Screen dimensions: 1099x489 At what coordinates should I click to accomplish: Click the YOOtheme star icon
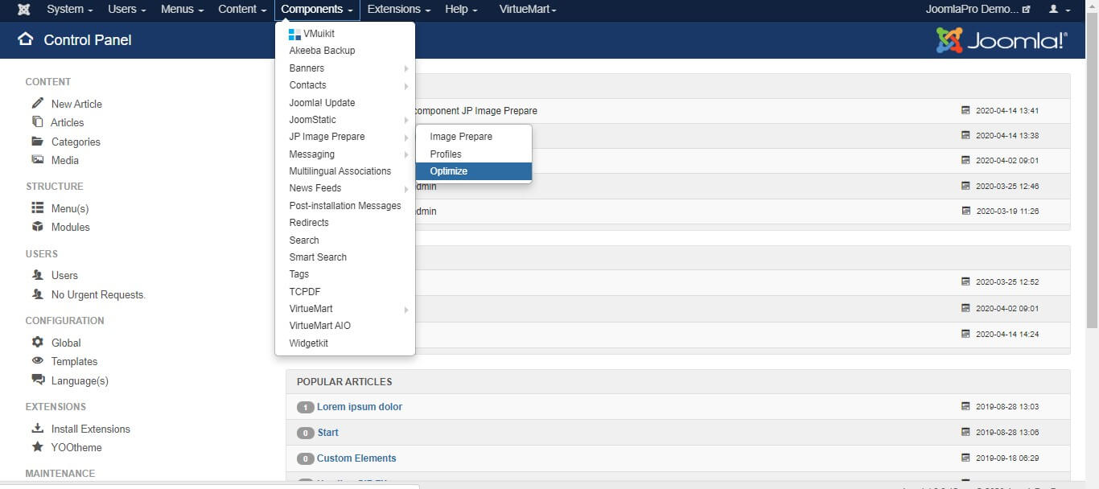[37, 447]
